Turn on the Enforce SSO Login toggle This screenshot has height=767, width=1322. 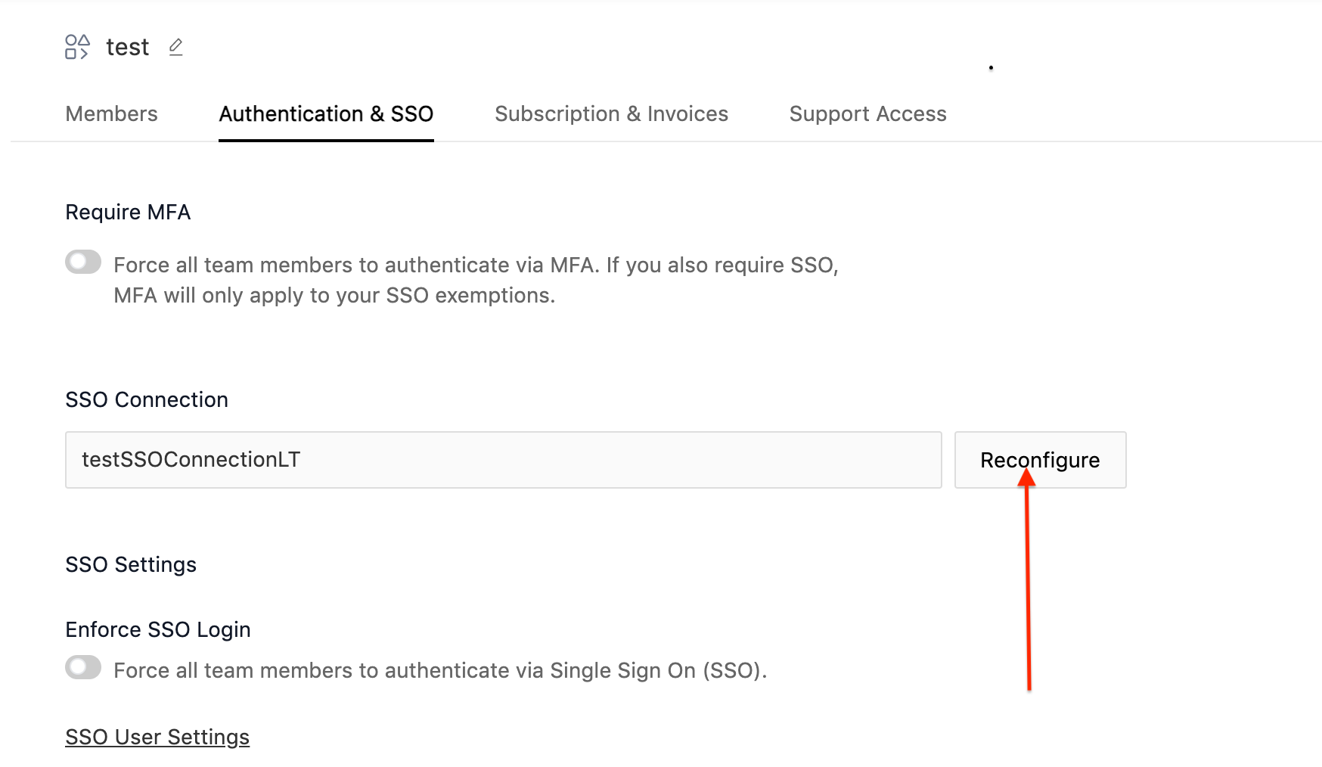pos(83,668)
